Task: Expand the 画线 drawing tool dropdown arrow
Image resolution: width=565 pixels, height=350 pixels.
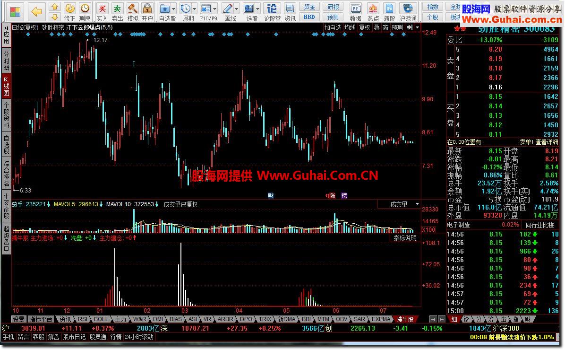Action: click(236, 9)
